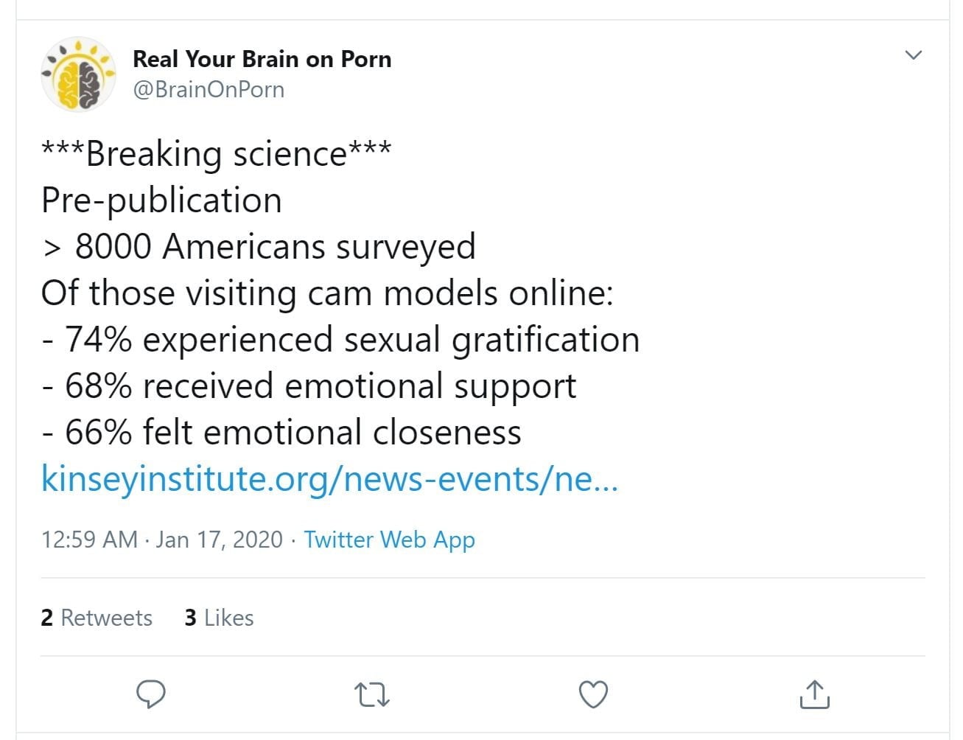Expand the tweet options chevron
The height and width of the screenshot is (740, 963).
(x=913, y=55)
